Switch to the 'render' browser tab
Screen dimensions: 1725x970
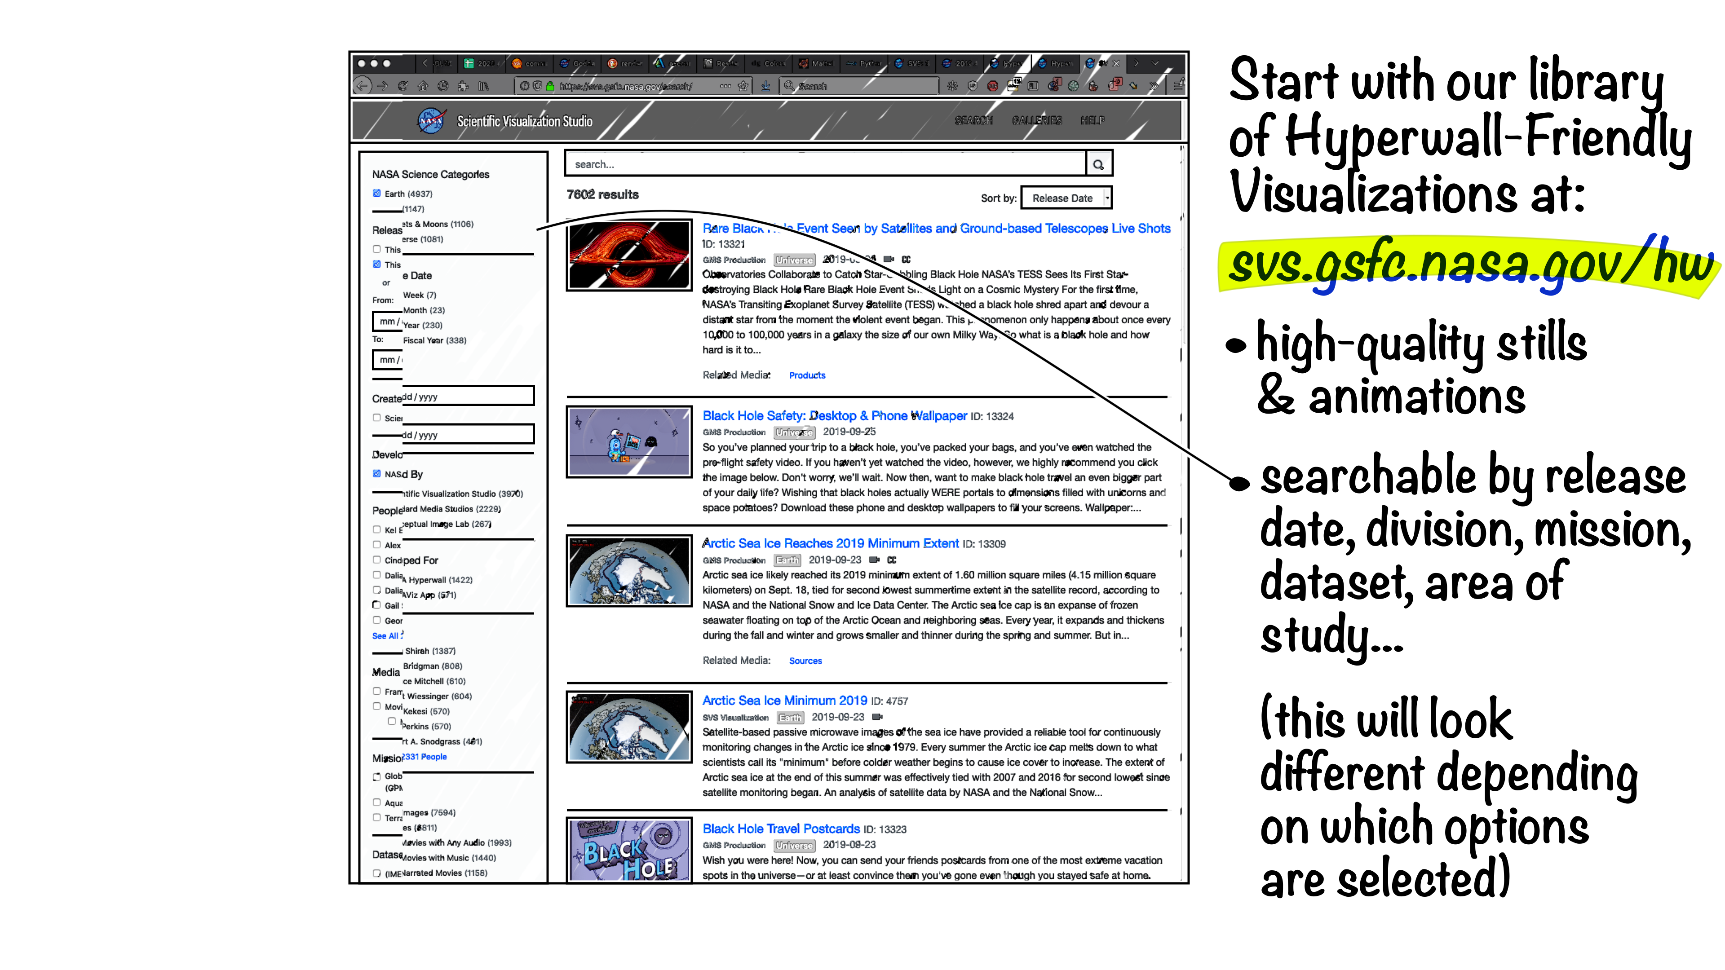(625, 64)
